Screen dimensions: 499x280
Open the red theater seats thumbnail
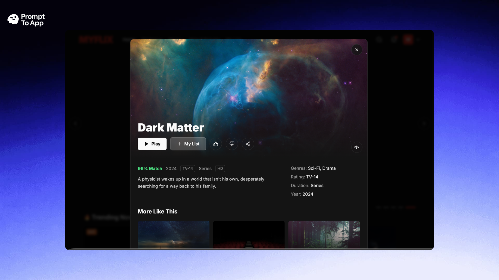click(x=249, y=235)
